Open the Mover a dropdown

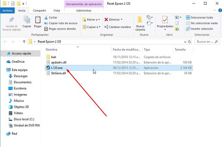coord(91,19)
